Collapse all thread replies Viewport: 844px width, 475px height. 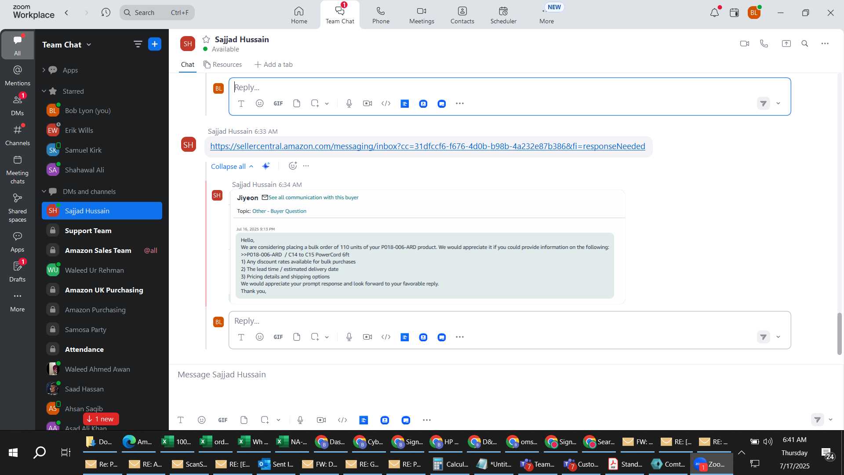click(232, 166)
